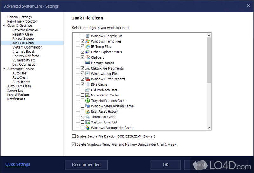The height and width of the screenshot is (173, 254).
Task: Enable Secure File Deletion DOD checkbox
Action: pyautogui.click(x=74, y=136)
